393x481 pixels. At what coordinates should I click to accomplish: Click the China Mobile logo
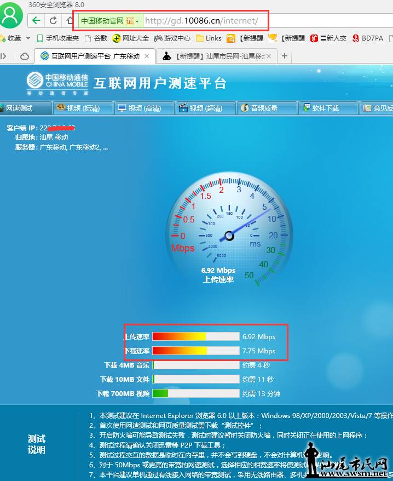click(57, 83)
